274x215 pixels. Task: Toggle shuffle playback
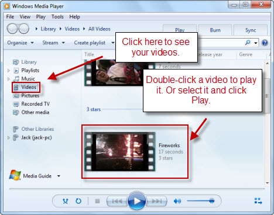click(66, 201)
